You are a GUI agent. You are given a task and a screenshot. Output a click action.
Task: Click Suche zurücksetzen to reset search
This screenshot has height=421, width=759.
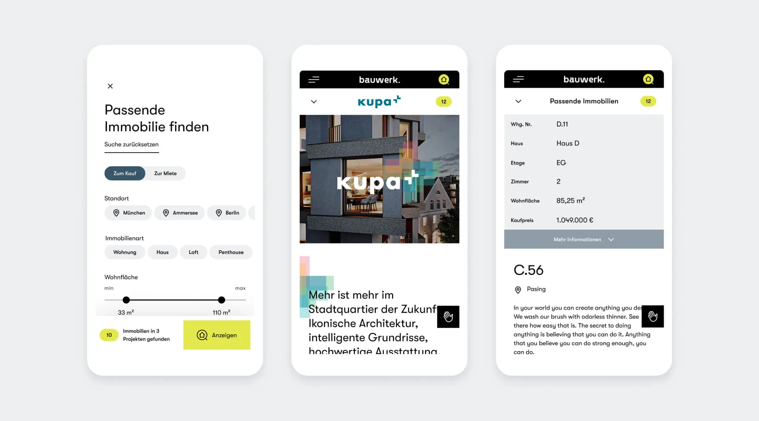[x=131, y=144]
